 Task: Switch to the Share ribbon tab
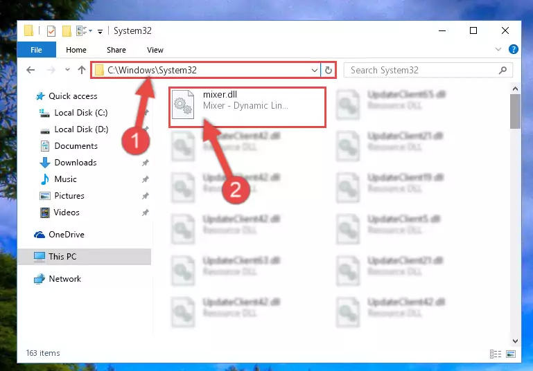click(116, 50)
